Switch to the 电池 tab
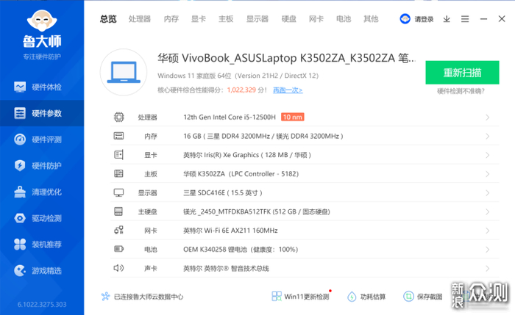The image size is (515, 315). (344, 19)
